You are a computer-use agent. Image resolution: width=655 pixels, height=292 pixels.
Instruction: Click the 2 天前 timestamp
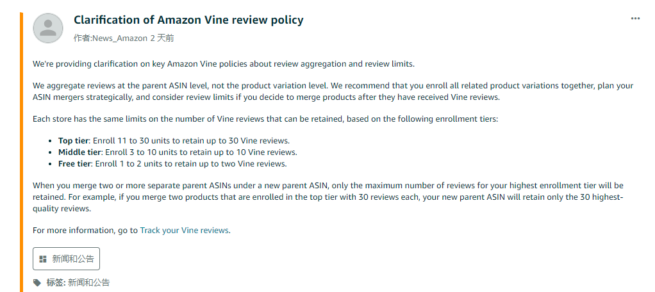(162, 38)
